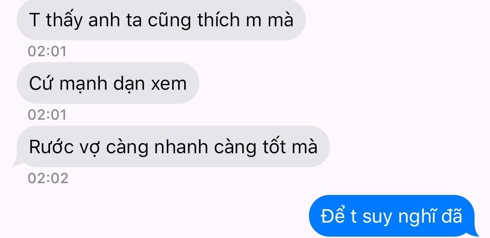Click the tail of the gray "Rước vợ" bubble
This screenshot has height=238, width=490.
(x=18, y=162)
